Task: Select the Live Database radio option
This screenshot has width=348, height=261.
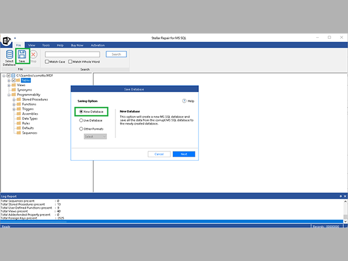Action: click(x=81, y=120)
